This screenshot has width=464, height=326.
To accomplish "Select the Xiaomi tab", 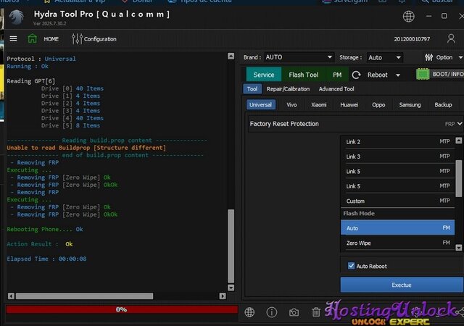I will tap(319, 105).
